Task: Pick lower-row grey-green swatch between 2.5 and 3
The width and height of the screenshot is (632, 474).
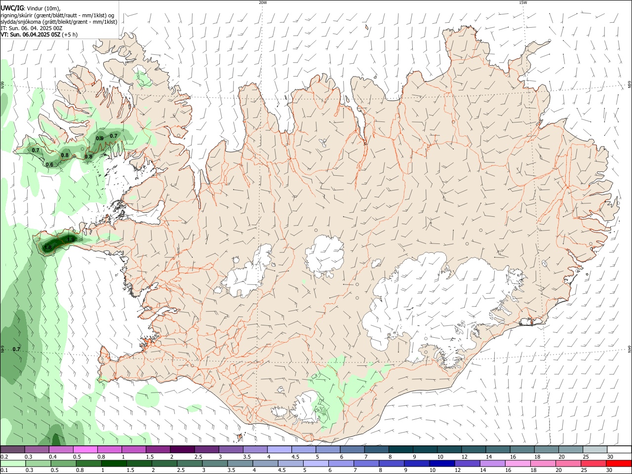Action: 189,463
